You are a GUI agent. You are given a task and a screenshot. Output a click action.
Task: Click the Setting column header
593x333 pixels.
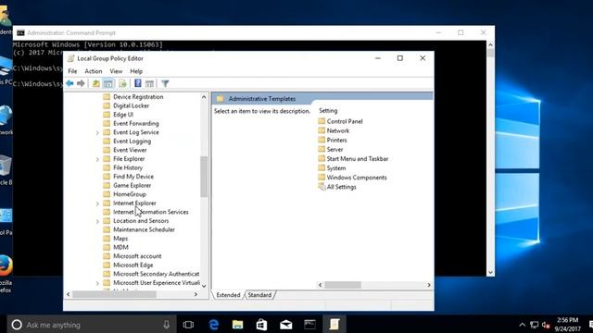pyautogui.click(x=328, y=111)
